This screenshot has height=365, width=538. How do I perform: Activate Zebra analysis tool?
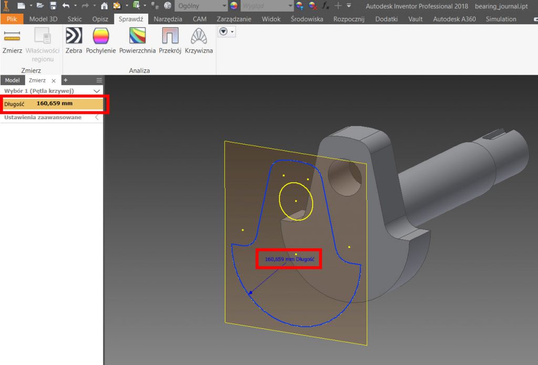74,41
